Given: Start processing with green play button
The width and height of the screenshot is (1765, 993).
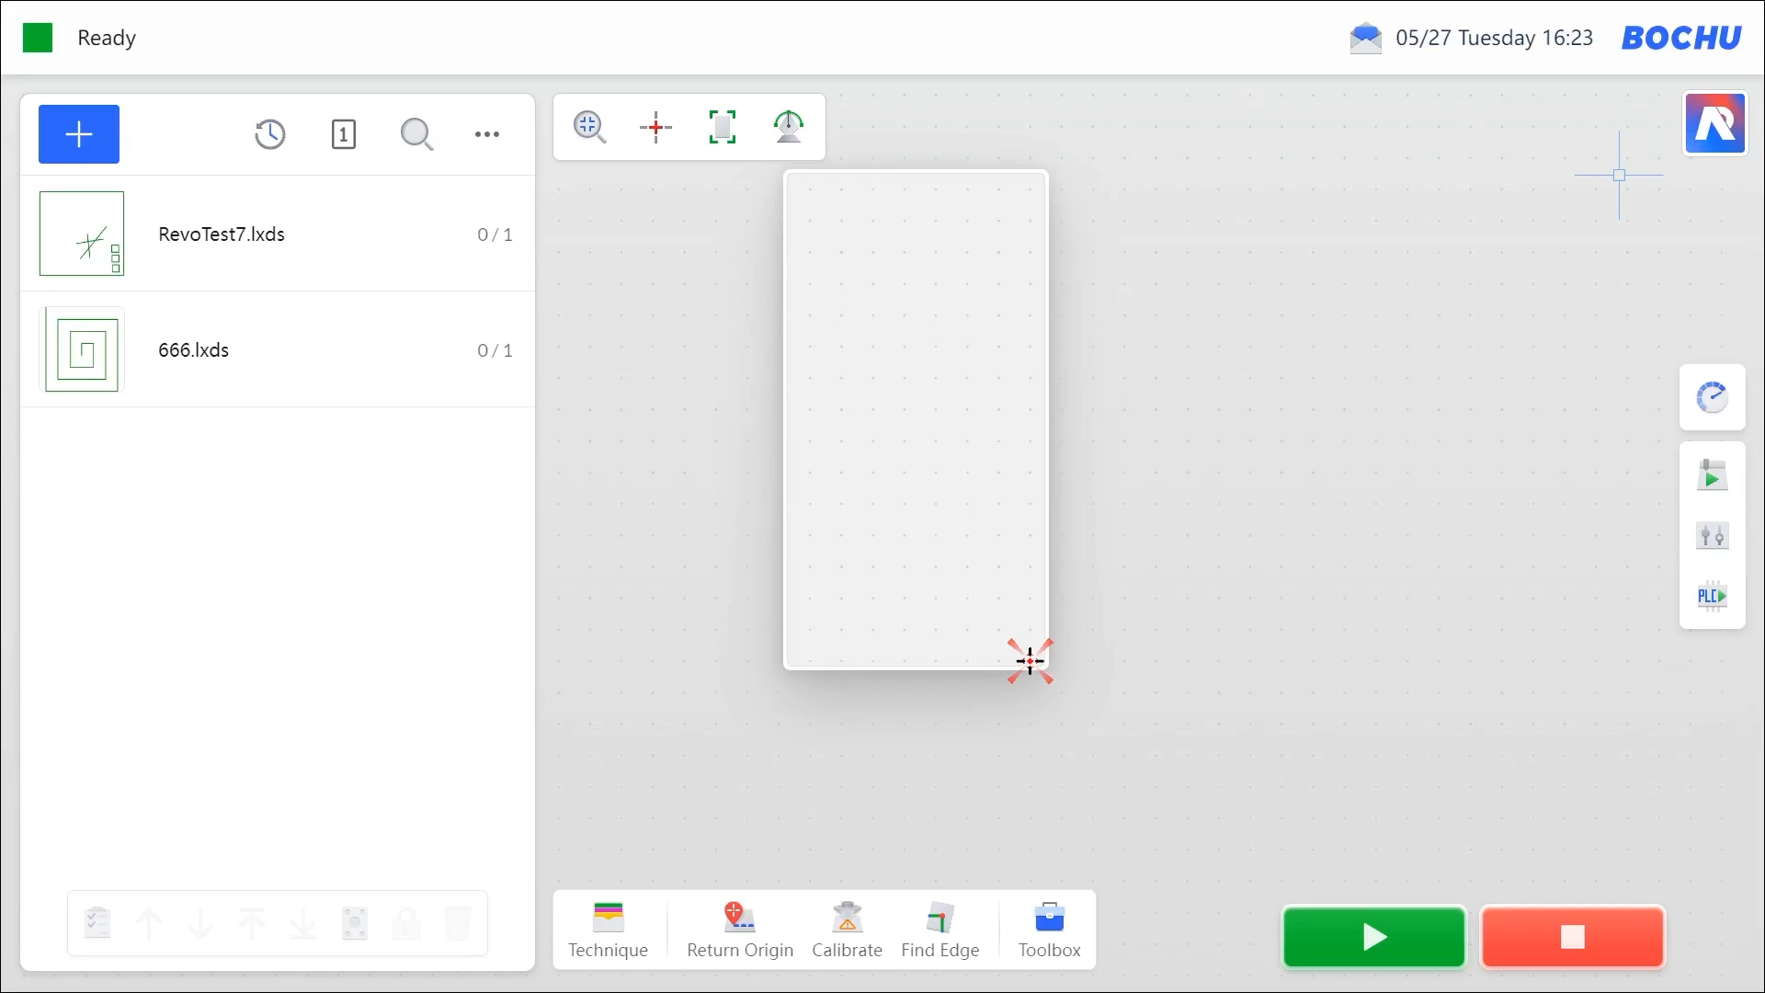Looking at the screenshot, I should (x=1374, y=937).
